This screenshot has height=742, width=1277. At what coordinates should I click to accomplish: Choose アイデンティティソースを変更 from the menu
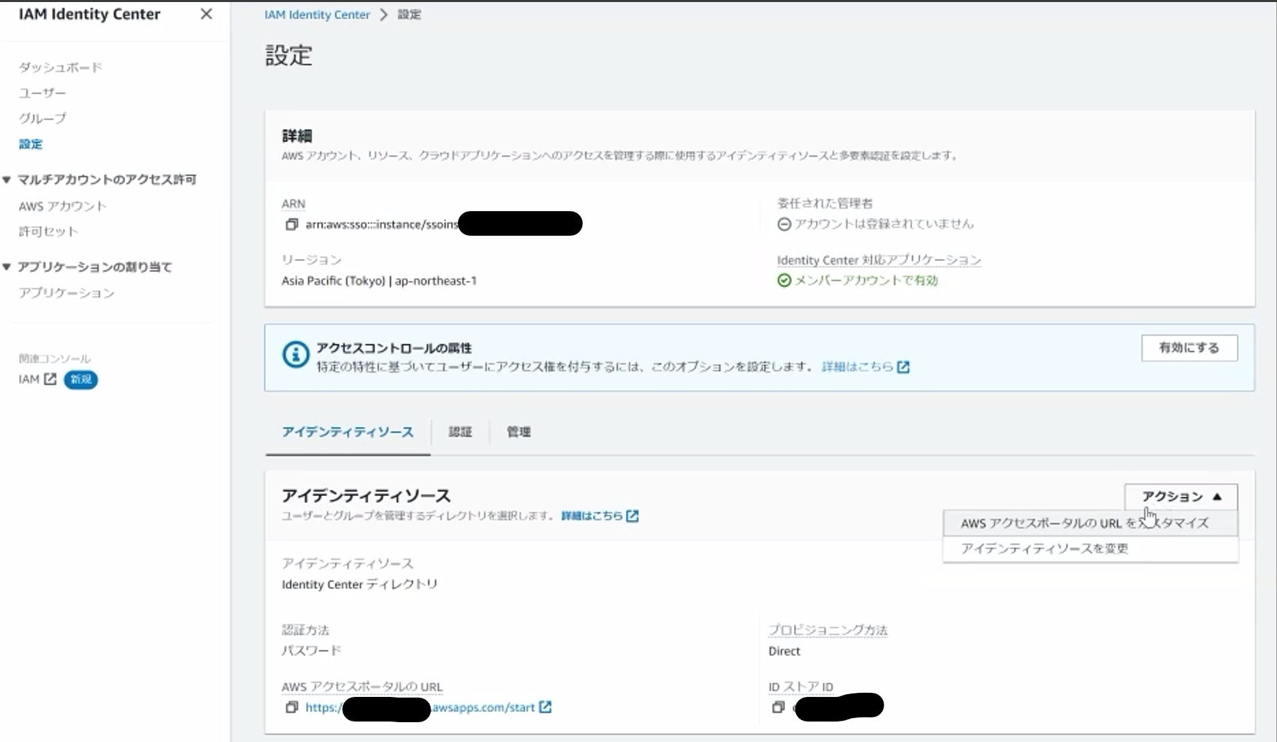point(1090,549)
